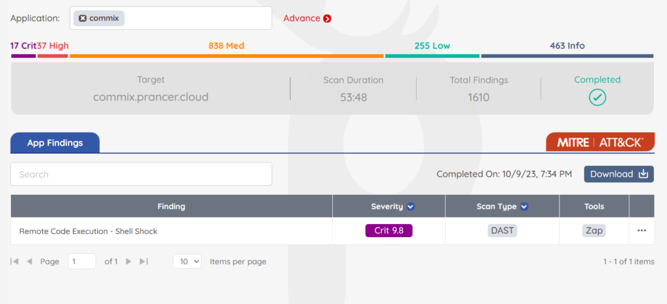The image size is (667, 304).
Task: Open the Severity filter dropdown
Action: point(410,207)
